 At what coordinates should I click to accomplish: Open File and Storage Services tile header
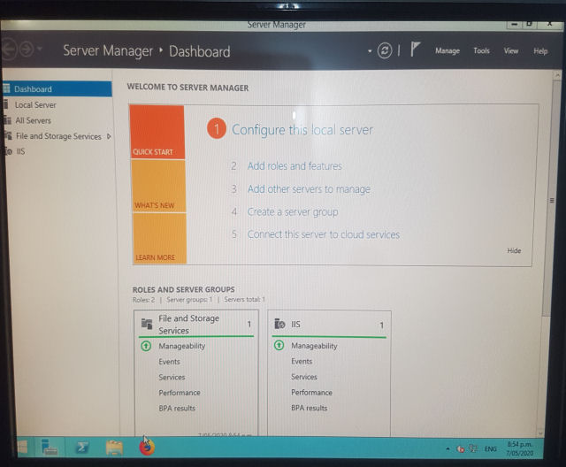point(196,324)
